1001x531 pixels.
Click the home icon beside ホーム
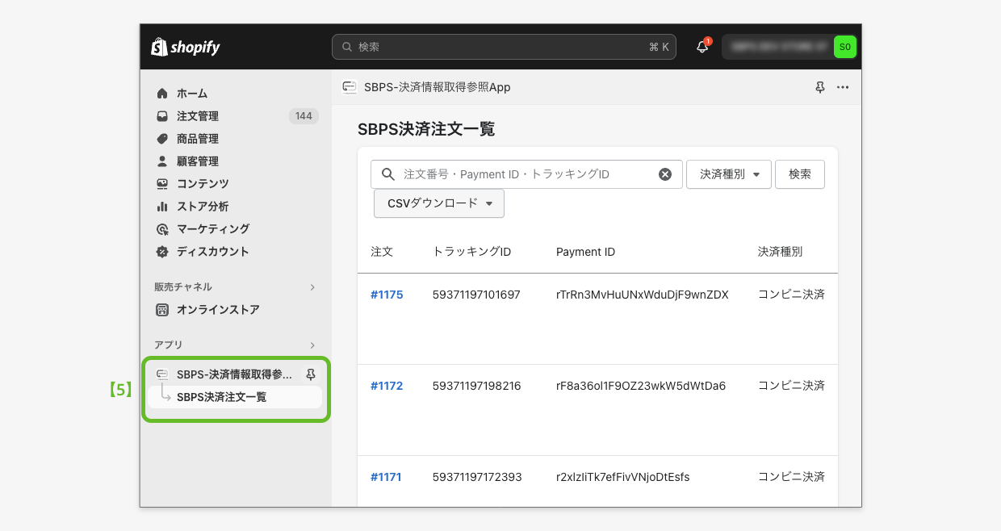[162, 94]
